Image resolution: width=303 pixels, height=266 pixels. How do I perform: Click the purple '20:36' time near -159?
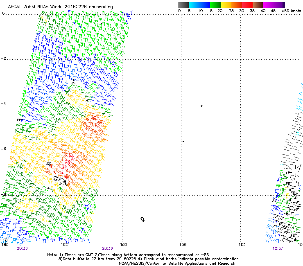pos(107,248)
